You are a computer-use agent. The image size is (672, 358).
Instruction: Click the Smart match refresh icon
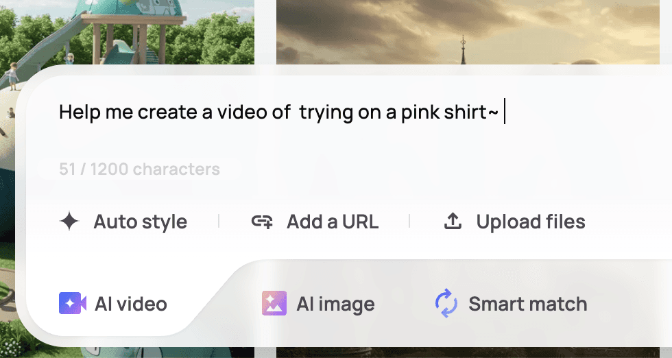click(x=446, y=303)
